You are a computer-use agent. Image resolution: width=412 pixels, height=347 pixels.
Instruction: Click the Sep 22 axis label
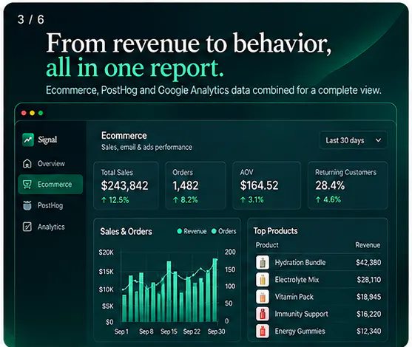pyautogui.click(x=192, y=331)
